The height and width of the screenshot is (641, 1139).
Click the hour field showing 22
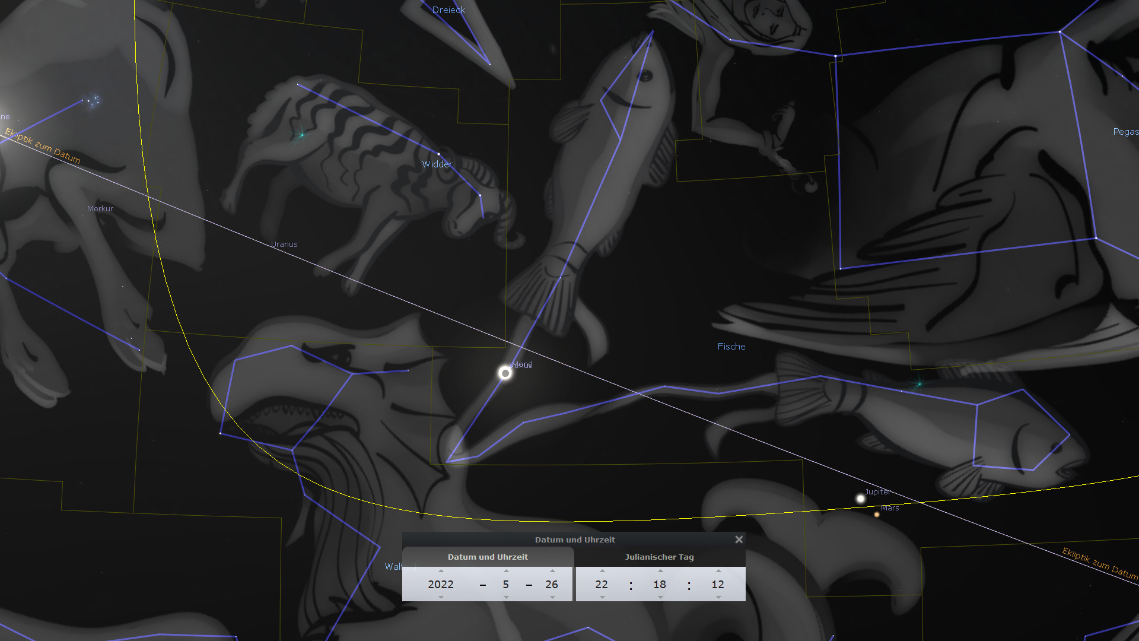(x=602, y=584)
